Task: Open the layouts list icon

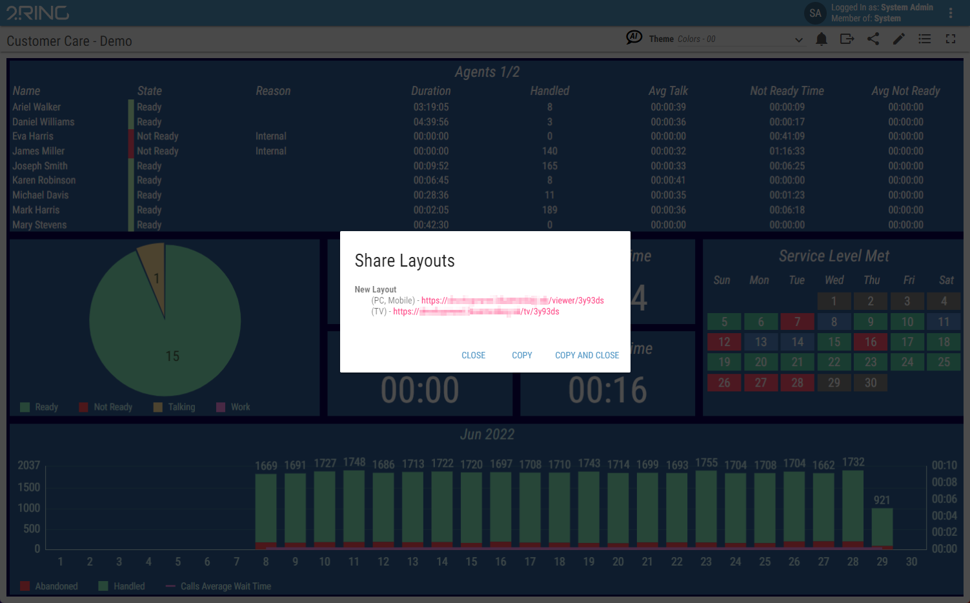Action: click(x=924, y=39)
